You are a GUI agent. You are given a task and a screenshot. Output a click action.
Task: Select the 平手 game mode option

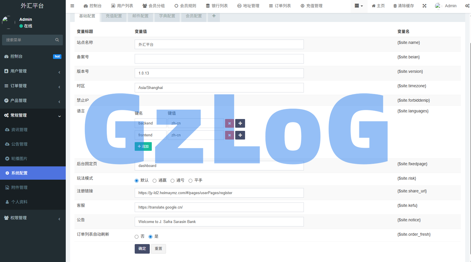coord(190,180)
